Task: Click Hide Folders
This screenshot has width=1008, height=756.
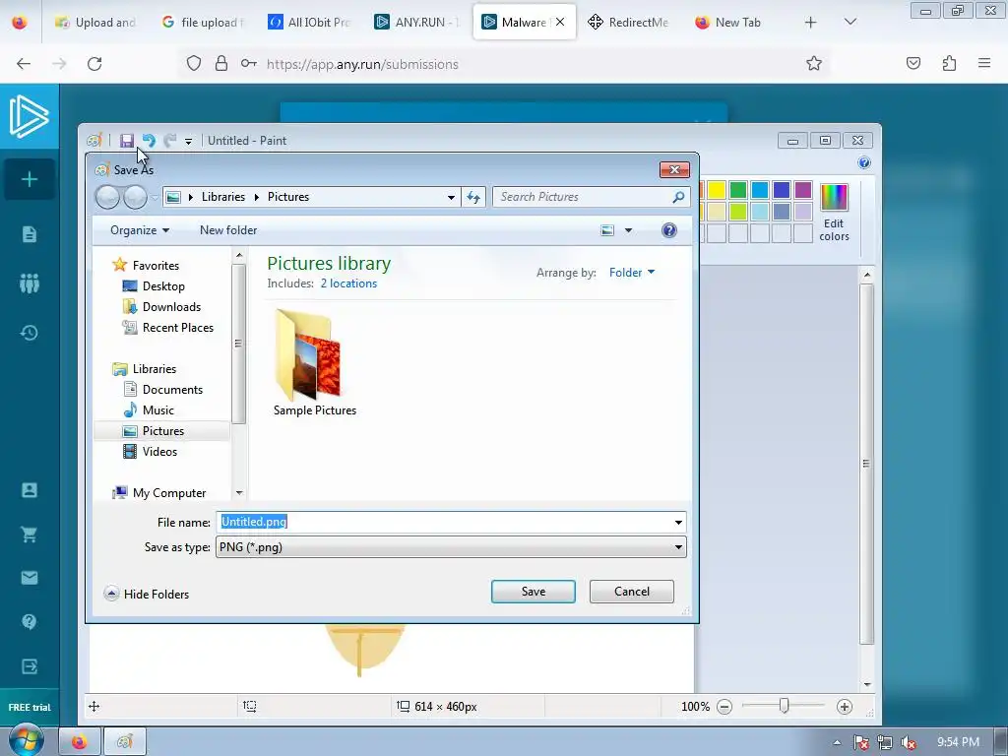Action: (147, 594)
